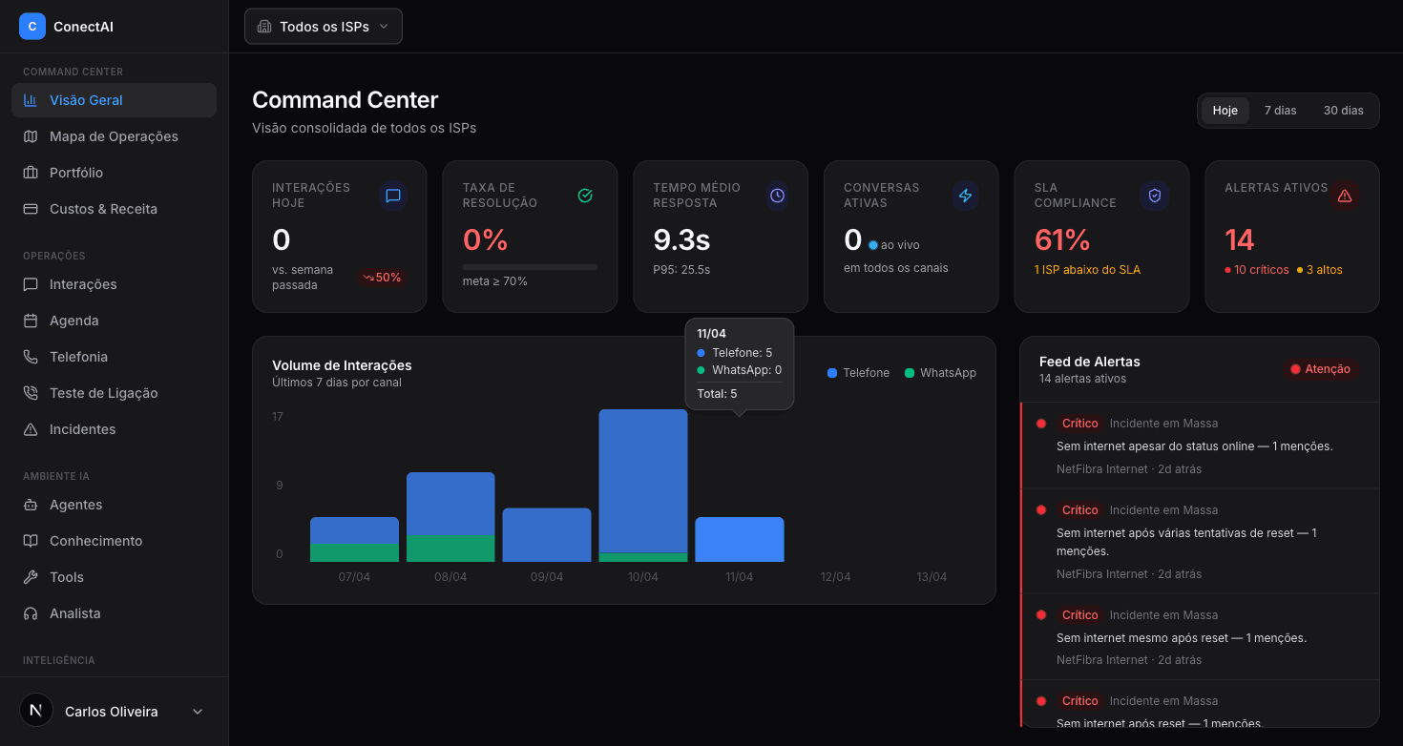Click the Agentes robot icon

tap(31, 505)
